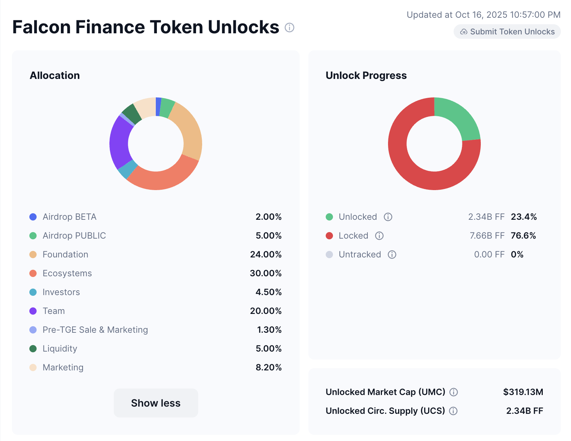Click info icon next to Unlocked Circ. Supply
The height and width of the screenshot is (441, 571).
pyautogui.click(x=453, y=411)
